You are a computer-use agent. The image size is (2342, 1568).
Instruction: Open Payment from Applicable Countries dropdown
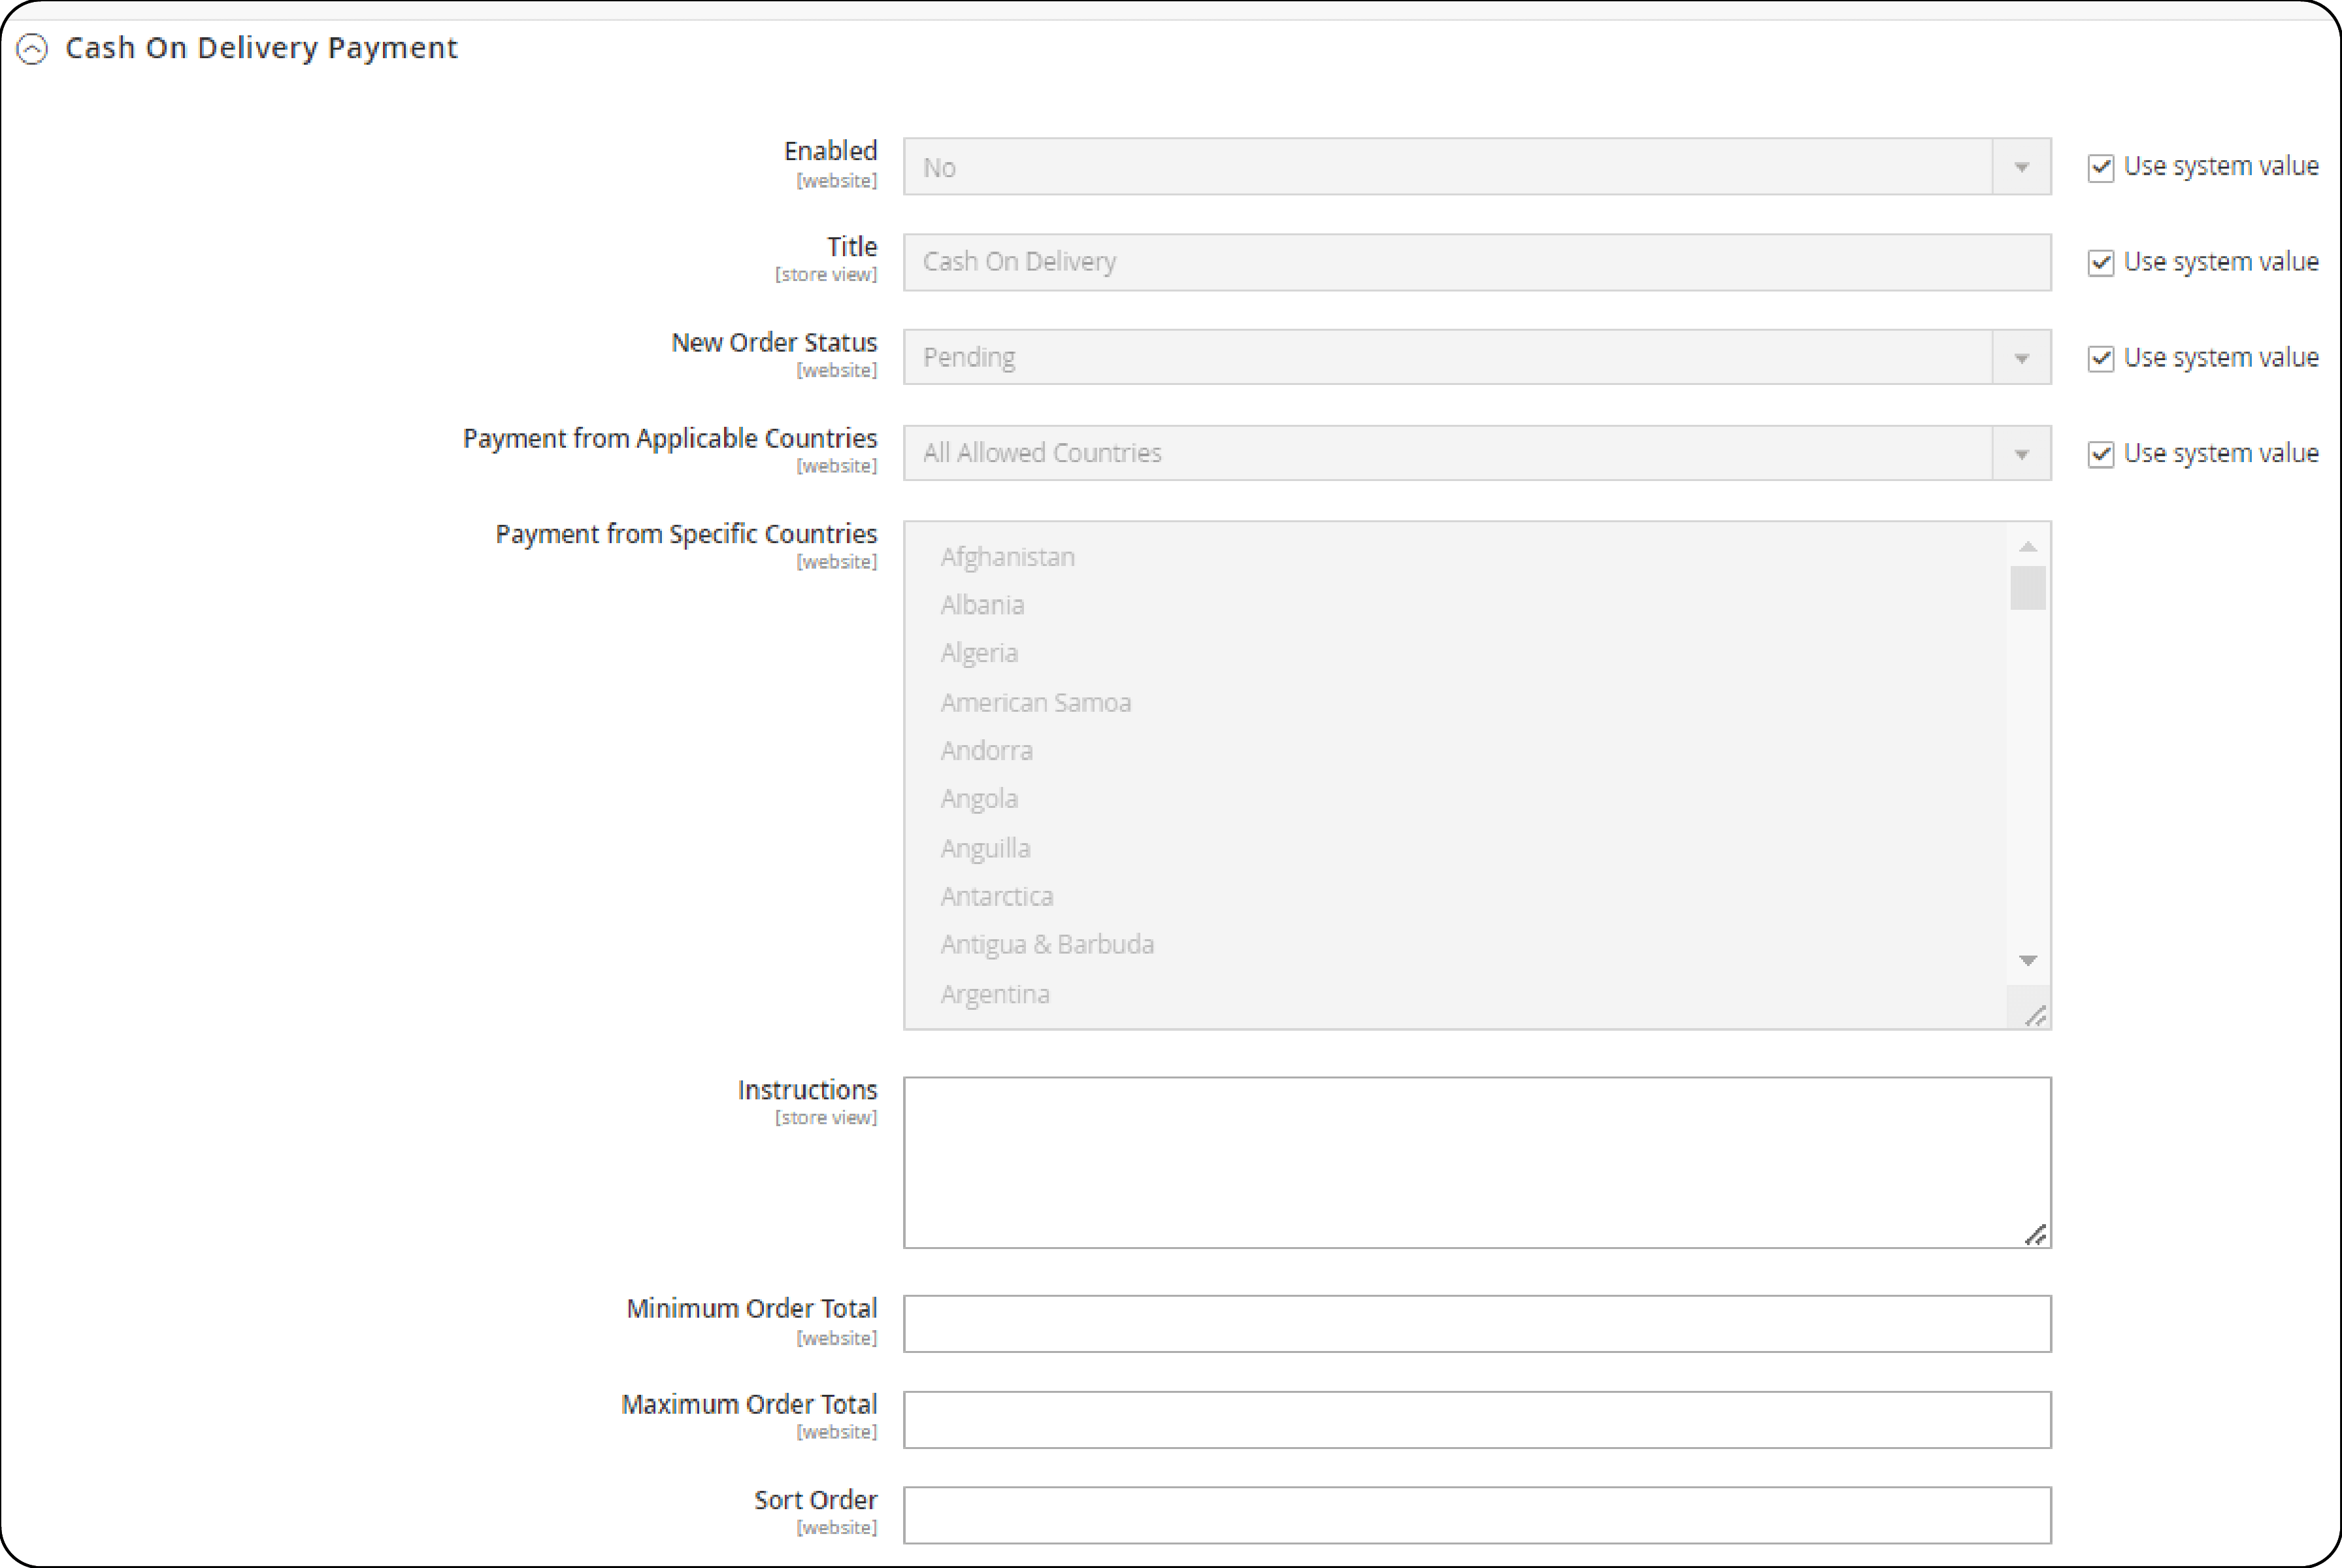pyautogui.click(x=1476, y=453)
